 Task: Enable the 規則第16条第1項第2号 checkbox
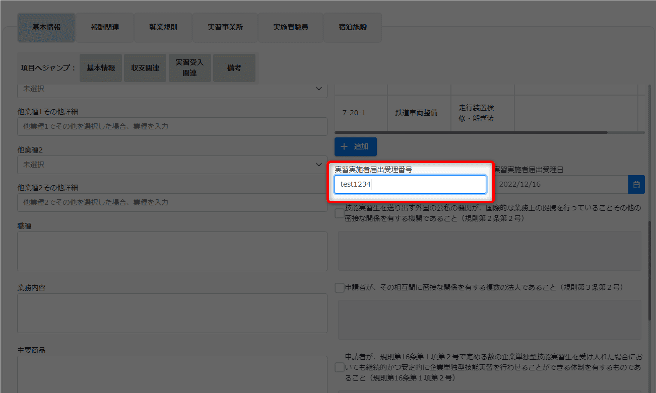(340, 367)
